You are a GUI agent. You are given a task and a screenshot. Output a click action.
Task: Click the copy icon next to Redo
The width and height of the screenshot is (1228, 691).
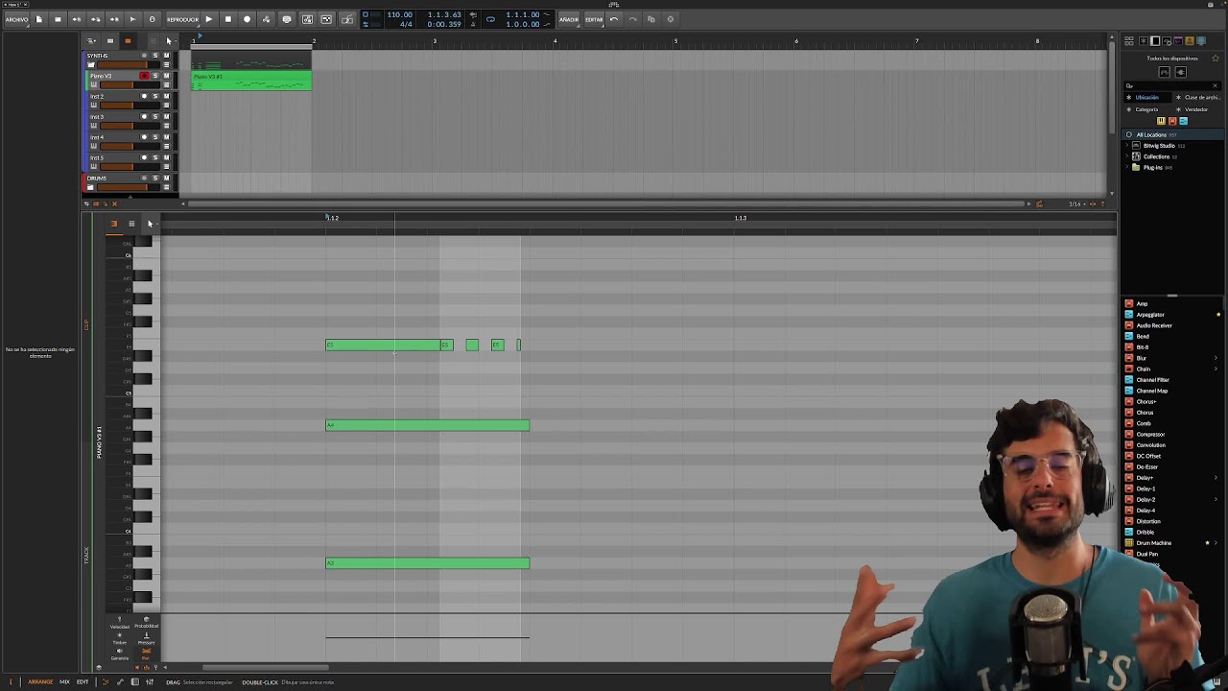[651, 19]
